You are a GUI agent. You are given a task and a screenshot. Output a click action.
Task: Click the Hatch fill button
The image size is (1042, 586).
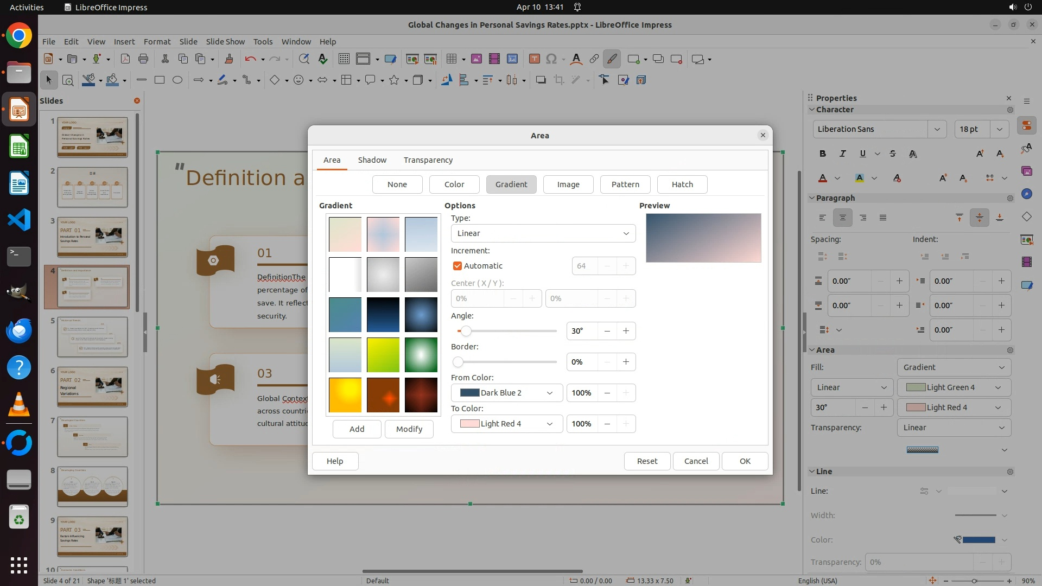(x=682, y=184)
